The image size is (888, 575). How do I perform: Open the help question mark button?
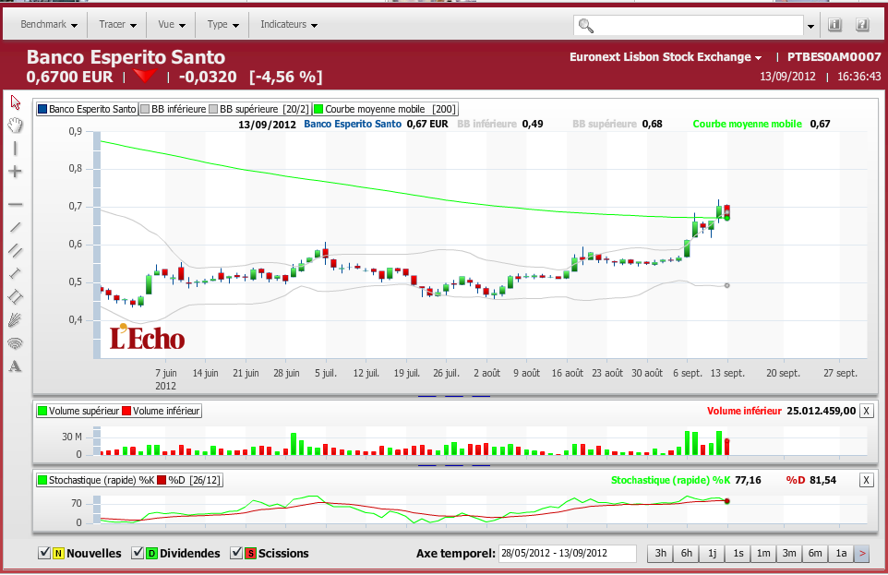click(862, 24)
